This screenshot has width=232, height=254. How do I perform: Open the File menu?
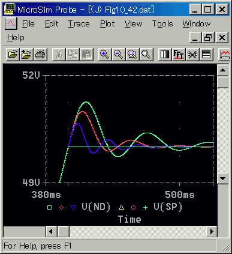[28, 24]
